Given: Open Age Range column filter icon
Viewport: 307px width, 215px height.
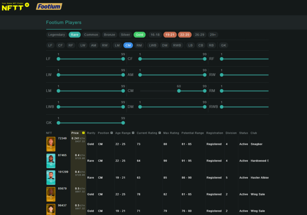Looking at the screenshot, I should (133, 133).
